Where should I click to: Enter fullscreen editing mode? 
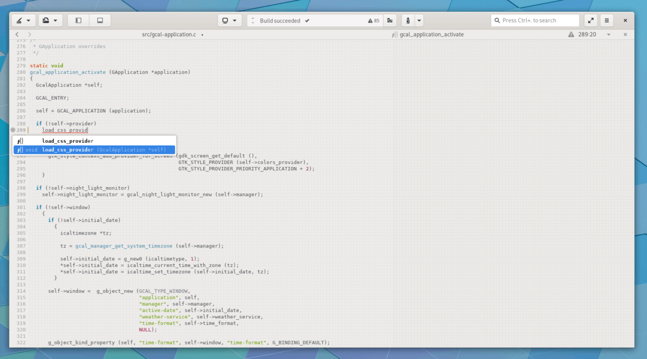(x=590, y=20)
